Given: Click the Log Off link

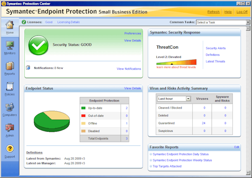Looking at the screenshot, I should (x=242, y=12).
